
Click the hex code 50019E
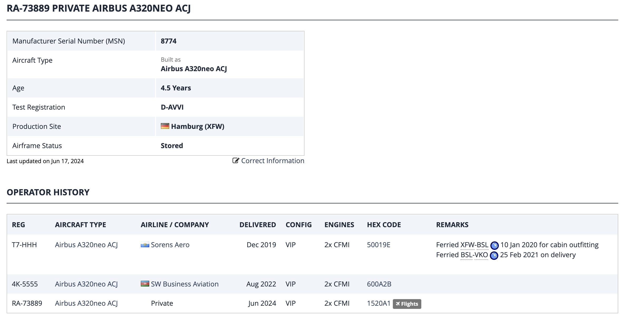coord(378,245)
